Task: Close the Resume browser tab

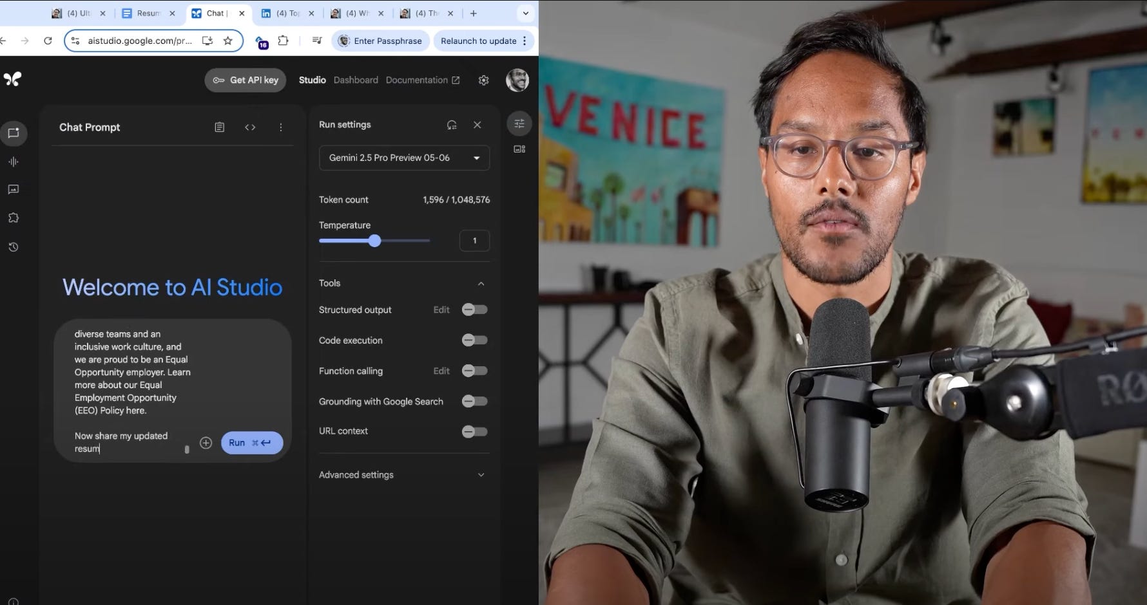Action: point(172,13)
